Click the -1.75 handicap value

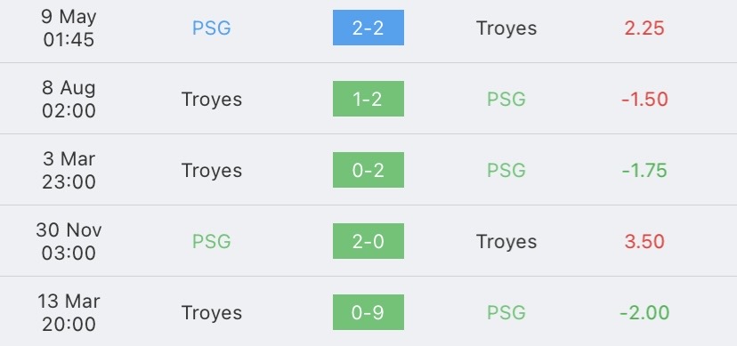[644, 171]
